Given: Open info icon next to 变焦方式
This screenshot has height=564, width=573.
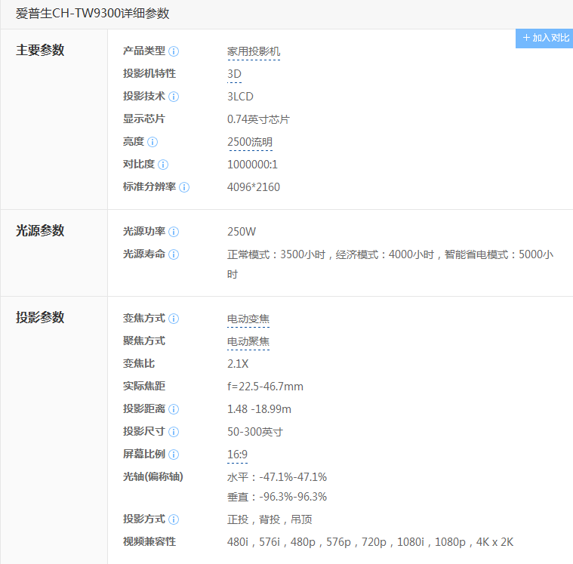Looking at the screenshot, I should [174, 319].
